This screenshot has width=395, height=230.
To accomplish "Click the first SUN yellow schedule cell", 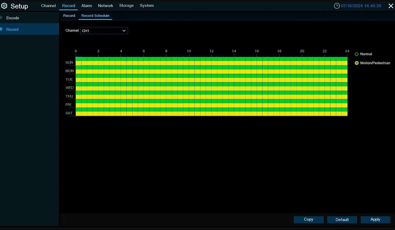I will pyautogui.click(x=79, y=63).
